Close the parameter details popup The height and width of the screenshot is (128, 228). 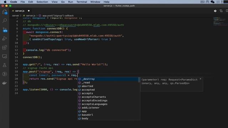(201, 79)
